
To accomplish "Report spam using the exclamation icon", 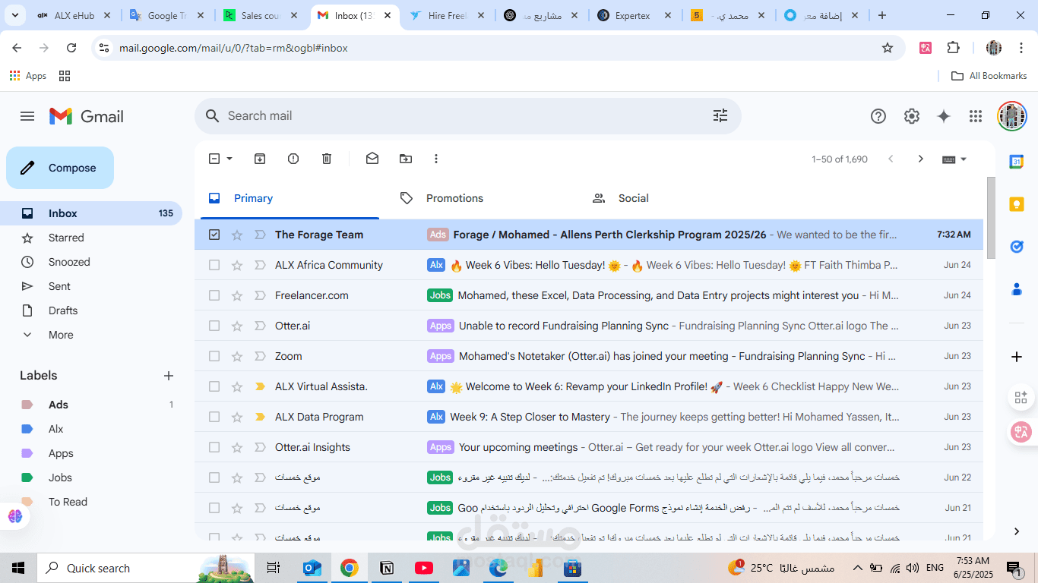I will click(293, 159).
